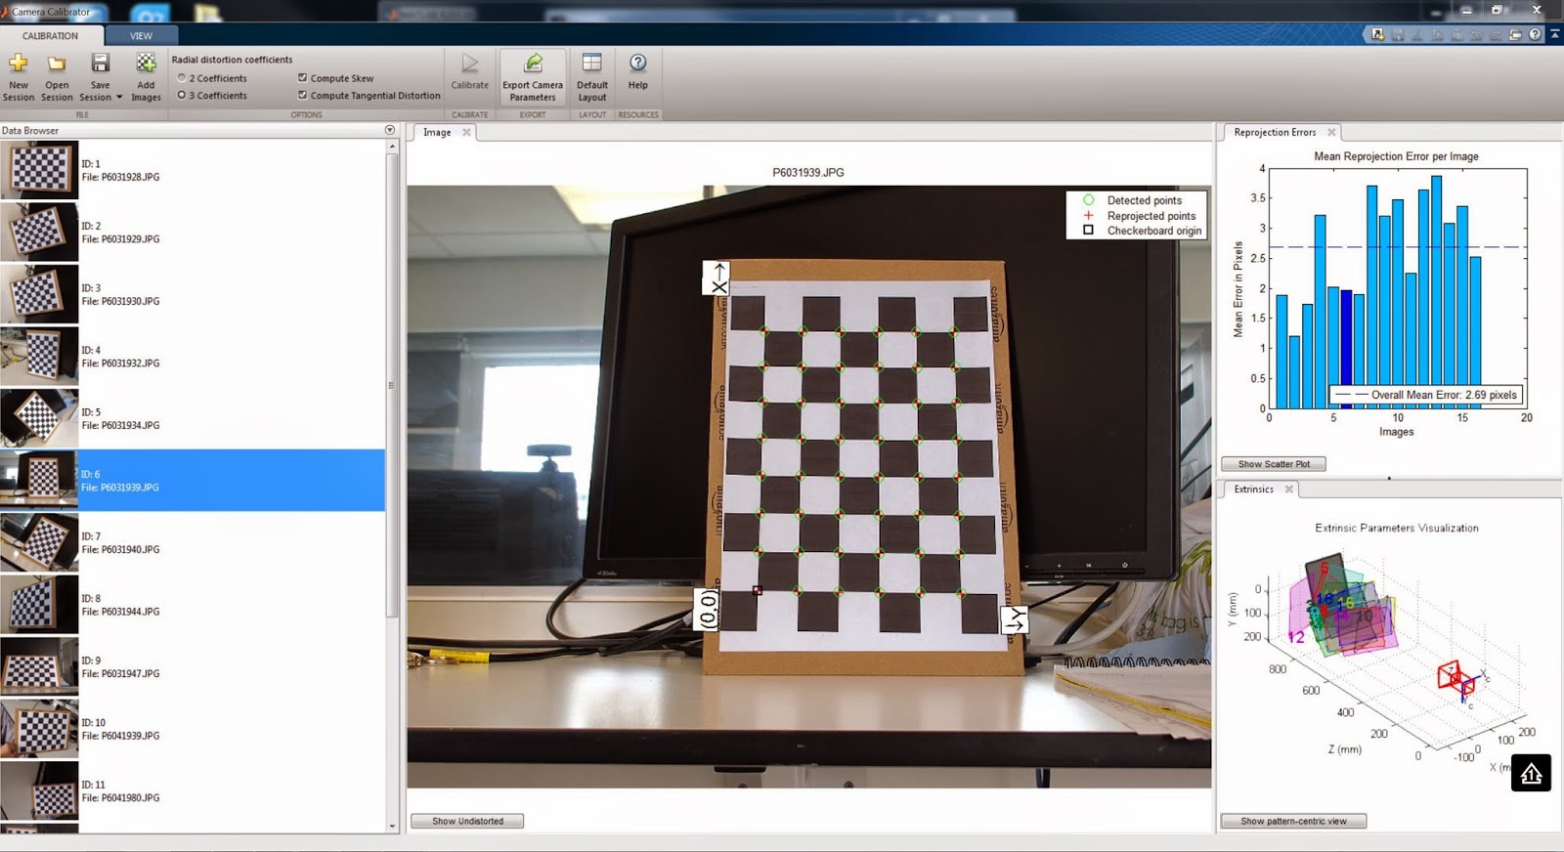Save Session using the floppy disk icon

tap(100, 64)
